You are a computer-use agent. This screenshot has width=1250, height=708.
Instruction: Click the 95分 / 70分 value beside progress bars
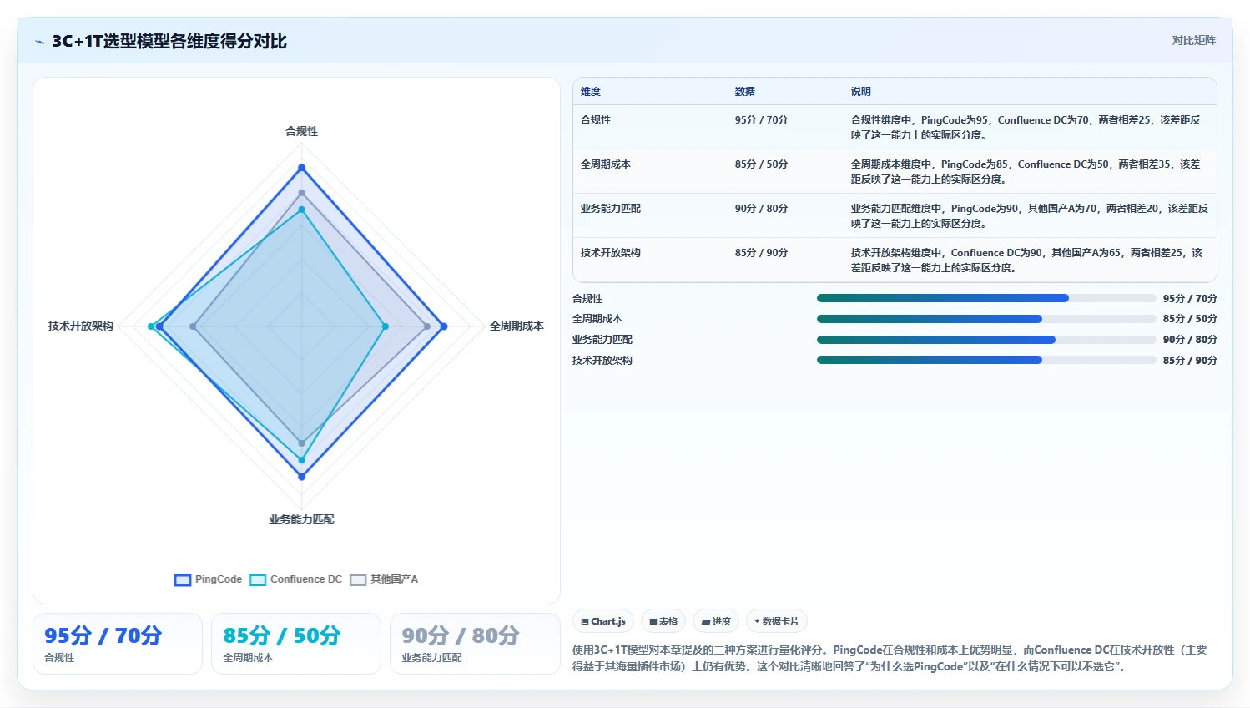[x=1190, y=299]
